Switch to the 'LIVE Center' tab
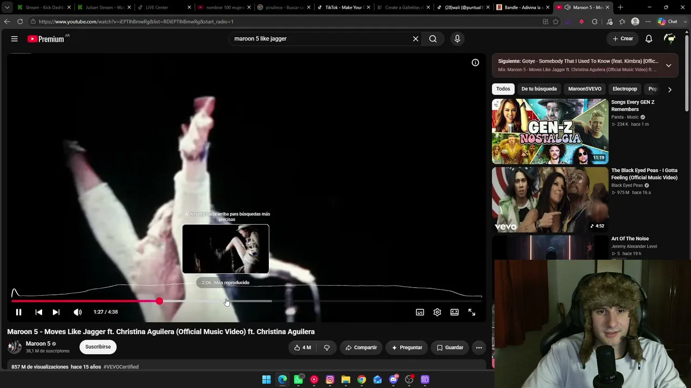Image resolution: width=691 pixels, height=388 pixels. click(164, 8)
